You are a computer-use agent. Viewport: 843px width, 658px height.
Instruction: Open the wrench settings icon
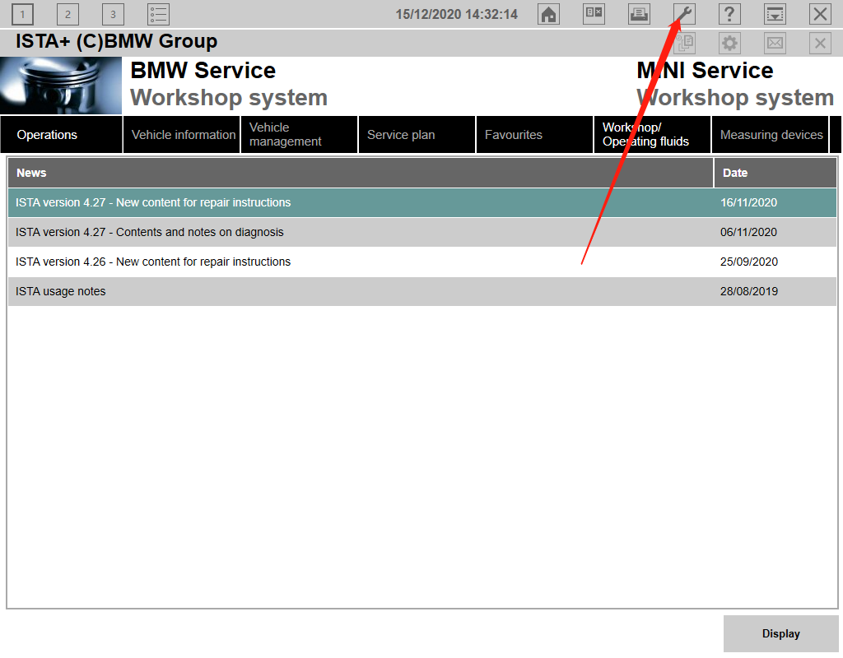point(684,14)
